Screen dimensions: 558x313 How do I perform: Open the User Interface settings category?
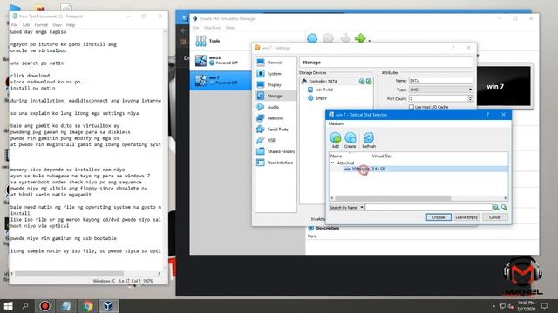[276, 163]
